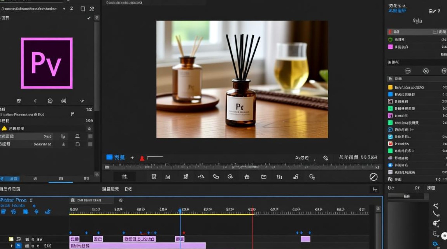The height and width of the screenshot is (249, 447).
Task: Select the highlighted red-icon row in right panel
Action: point(417,32)
